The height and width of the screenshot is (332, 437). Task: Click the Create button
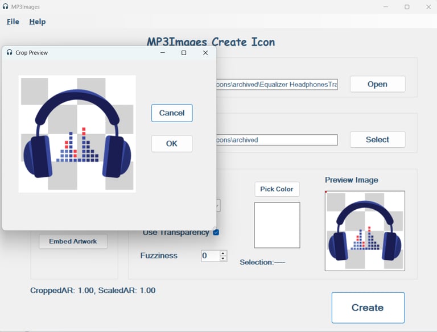[x=368, y=308]
